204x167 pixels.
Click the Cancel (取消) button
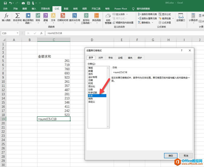pos(186,156)
